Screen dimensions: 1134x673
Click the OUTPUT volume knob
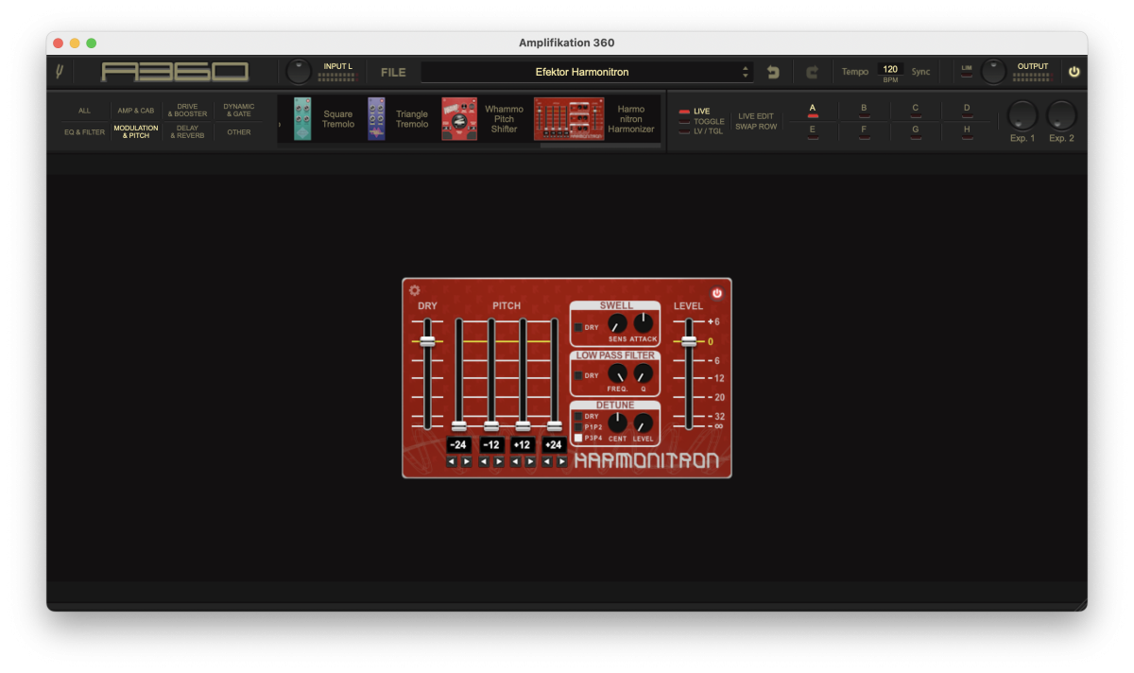click(x=993, y=71)
